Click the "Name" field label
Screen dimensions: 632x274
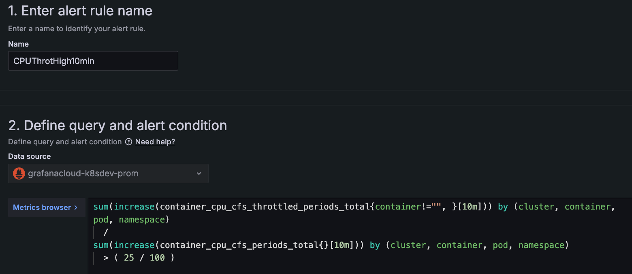point(18,44)
